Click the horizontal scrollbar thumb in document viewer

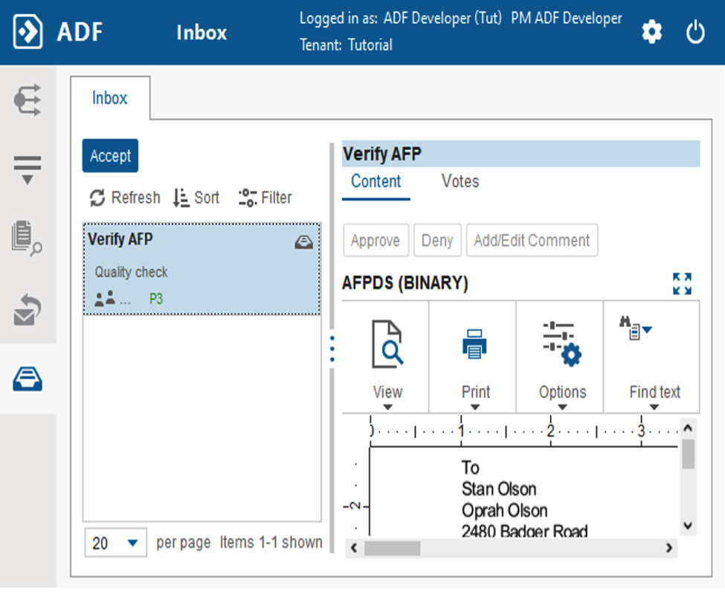[x=392, y=548]
